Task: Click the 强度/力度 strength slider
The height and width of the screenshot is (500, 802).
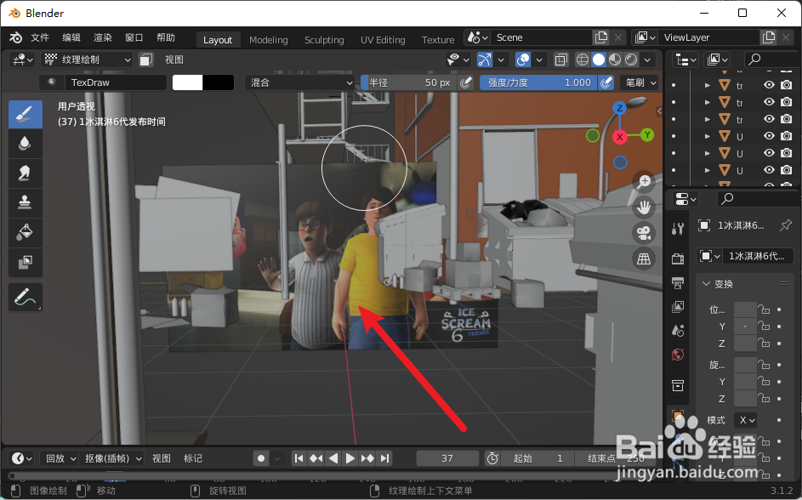Action: (538, 82)
